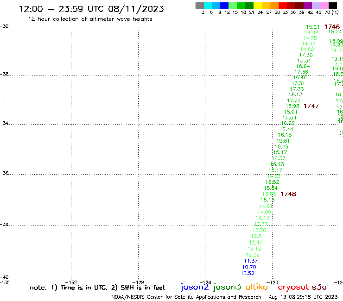
Task: Click the purple swatch in the color scale
Action: tap(308, 6)
